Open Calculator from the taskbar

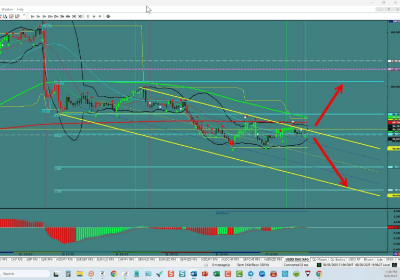tap(68, 274)
